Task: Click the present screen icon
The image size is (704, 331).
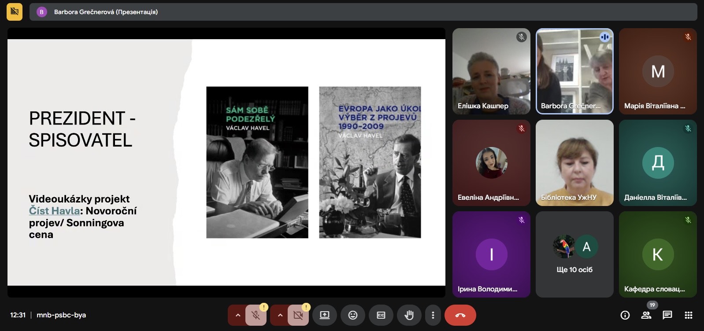Action: (324, 315)
